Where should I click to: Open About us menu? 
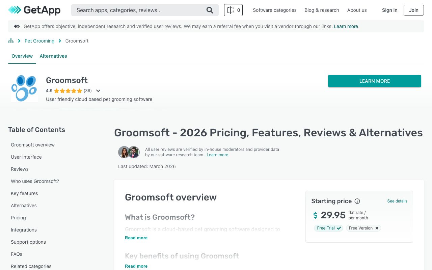click(x=357, y=10)
